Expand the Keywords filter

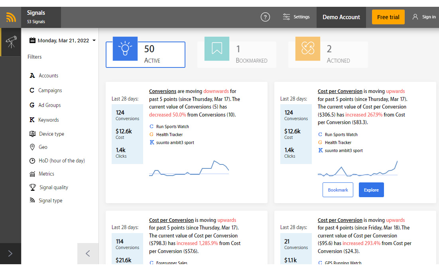click(x=48, y=120)
